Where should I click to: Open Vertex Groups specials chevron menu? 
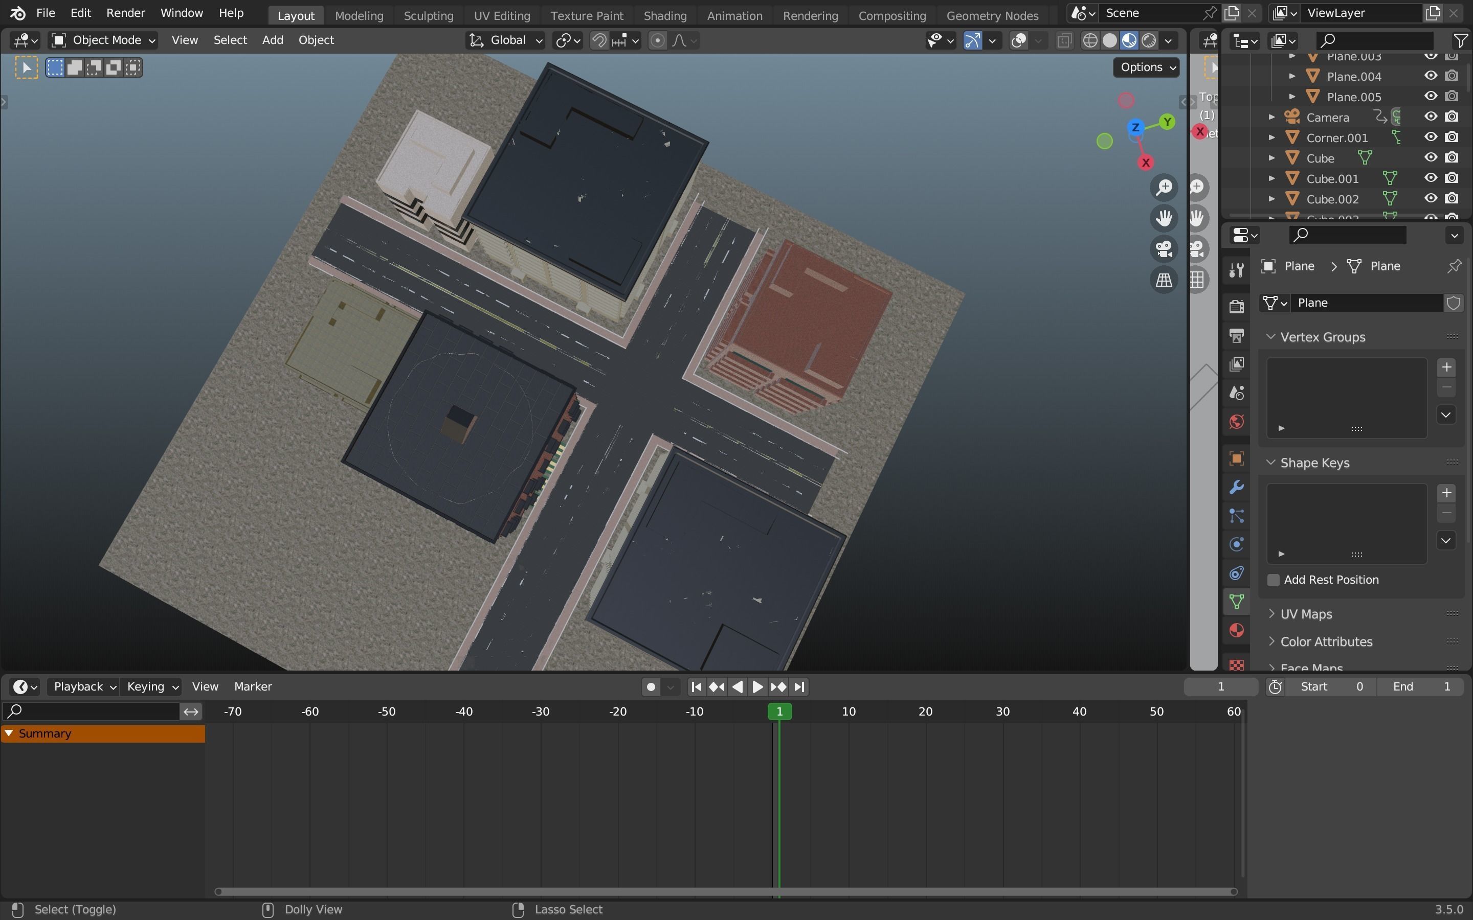(x=1447, y=415)
